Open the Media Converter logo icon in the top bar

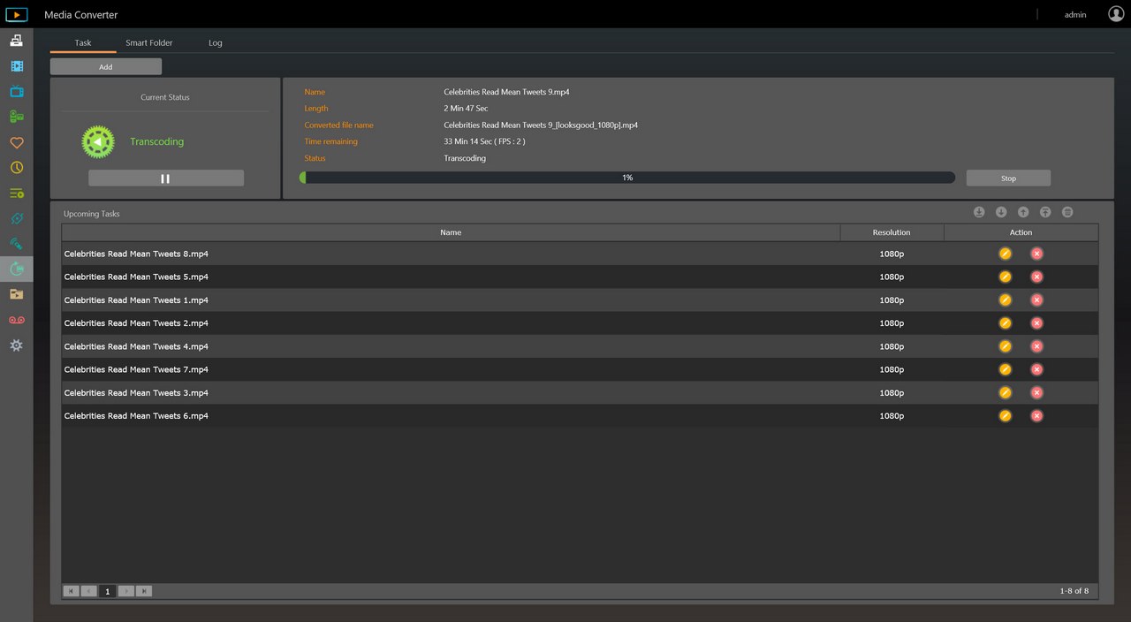point(17,14)
